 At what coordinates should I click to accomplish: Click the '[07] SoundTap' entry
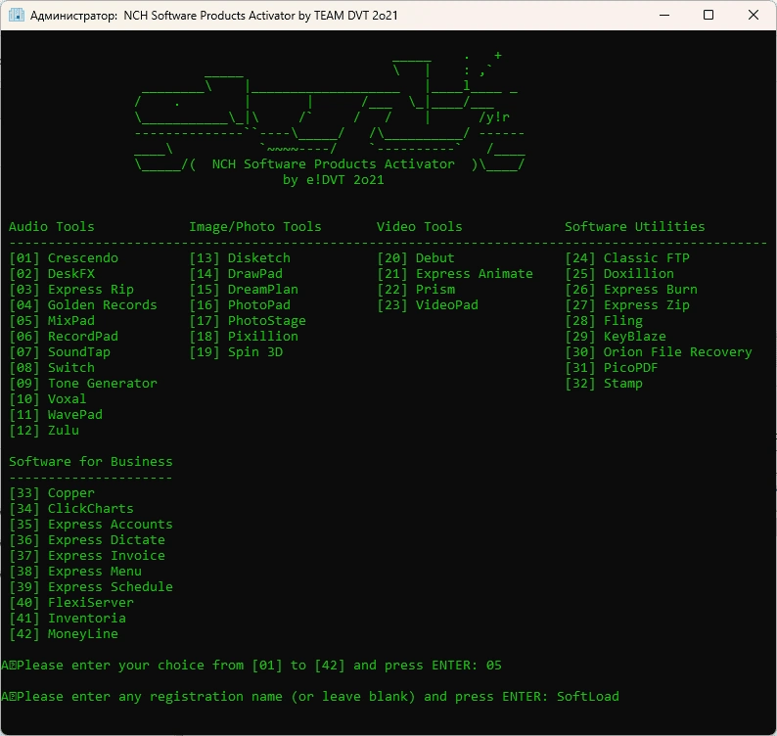(x=60, y=352)
